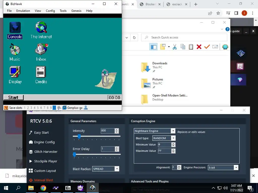Open Glitch Harvester in RTCV sidebar
The image size is (258, 193).
coord(43,152)
